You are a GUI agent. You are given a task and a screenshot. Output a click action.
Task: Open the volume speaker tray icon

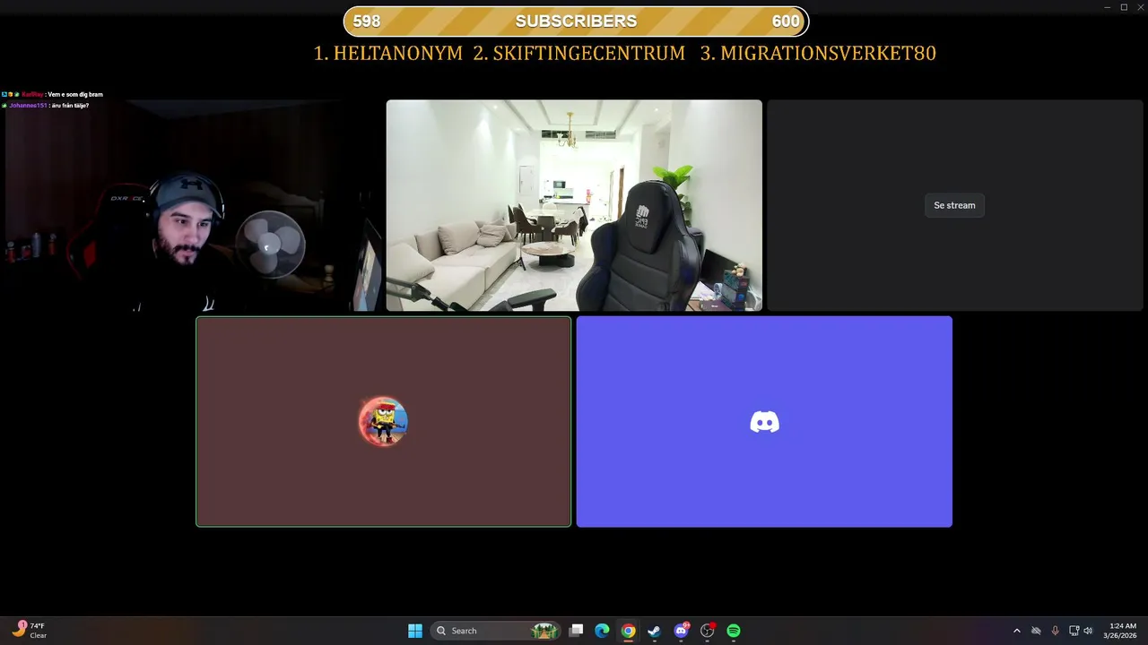click(x=1088, y=631)
